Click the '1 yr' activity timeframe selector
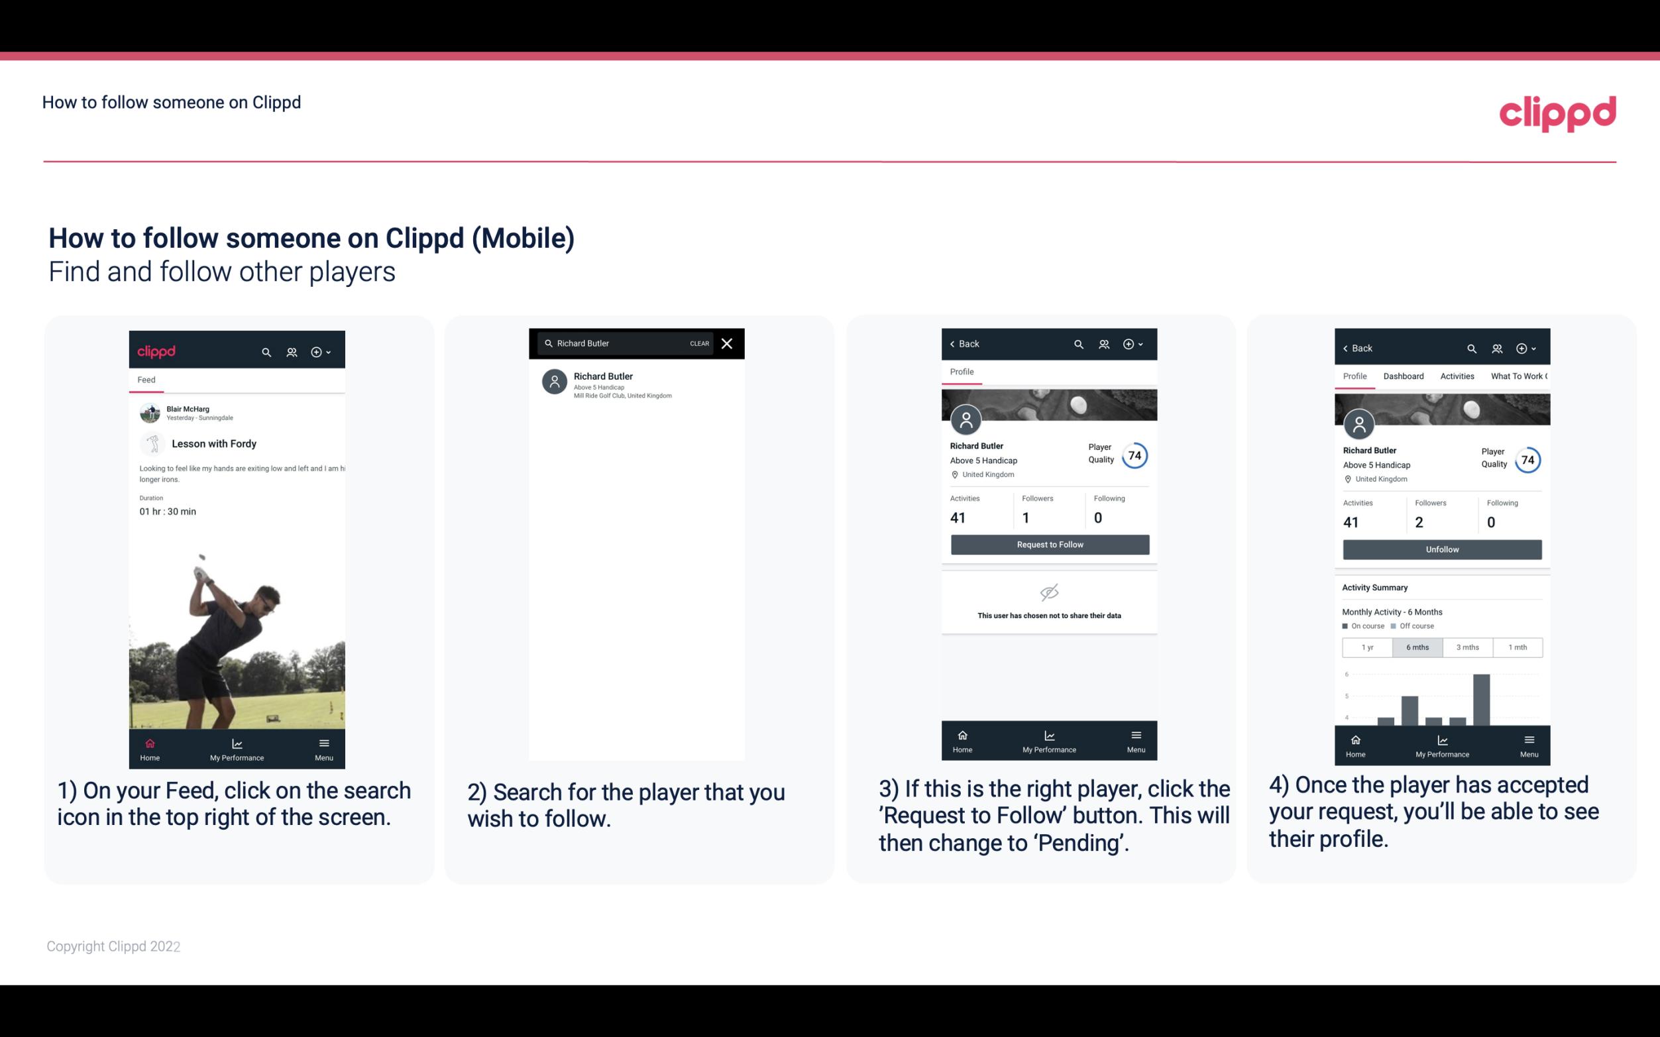Viewport: 1660px width, 1037px height. [x=1367, y=646]
